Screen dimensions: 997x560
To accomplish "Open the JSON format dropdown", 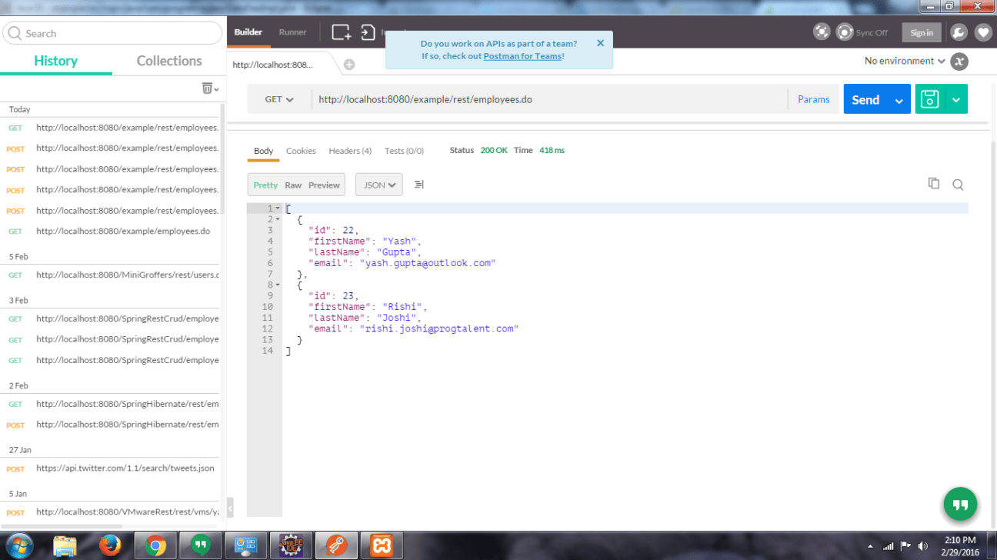I will coord(379,185).
